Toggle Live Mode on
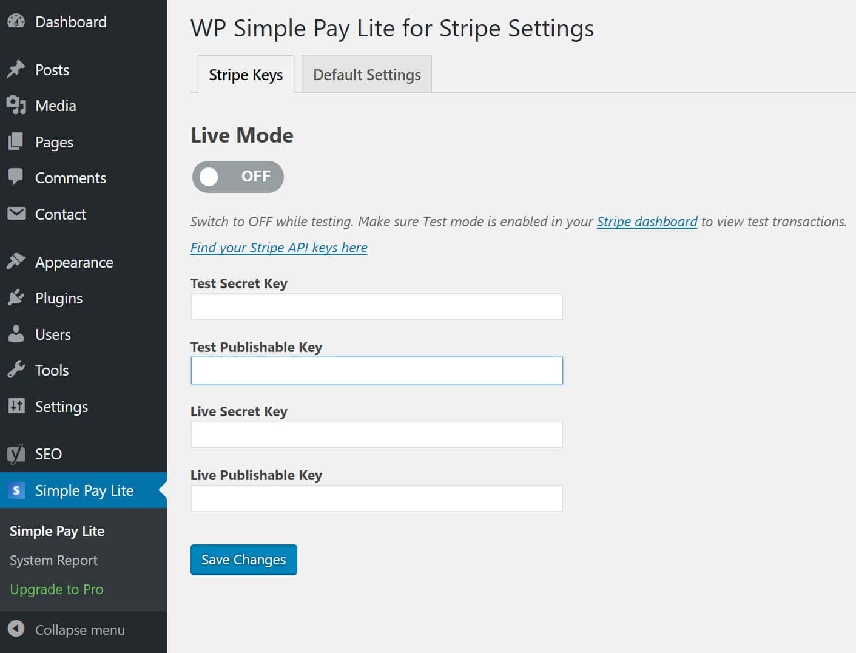856x653 pixels. click(237, 177)
